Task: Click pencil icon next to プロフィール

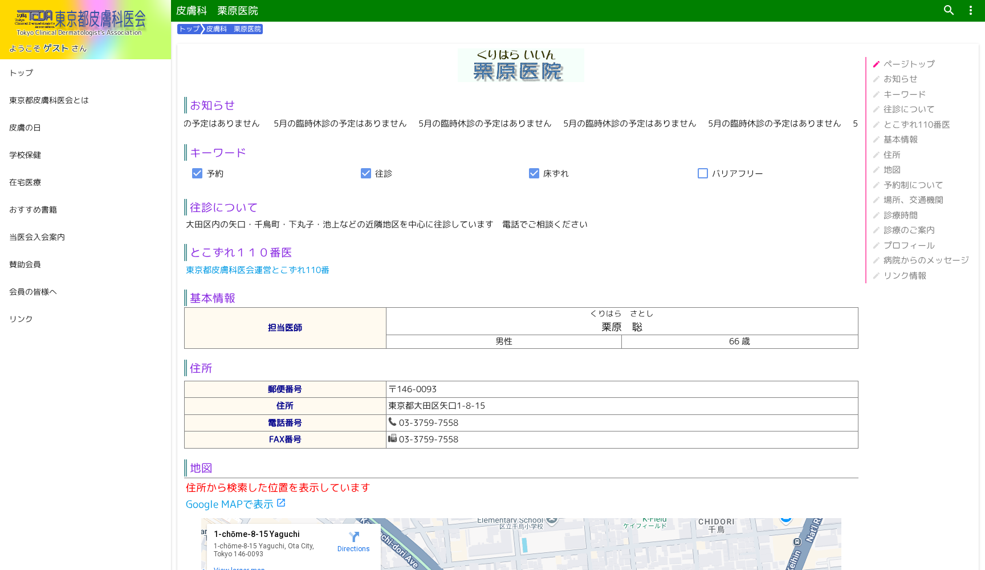Action: coord(876,245)
